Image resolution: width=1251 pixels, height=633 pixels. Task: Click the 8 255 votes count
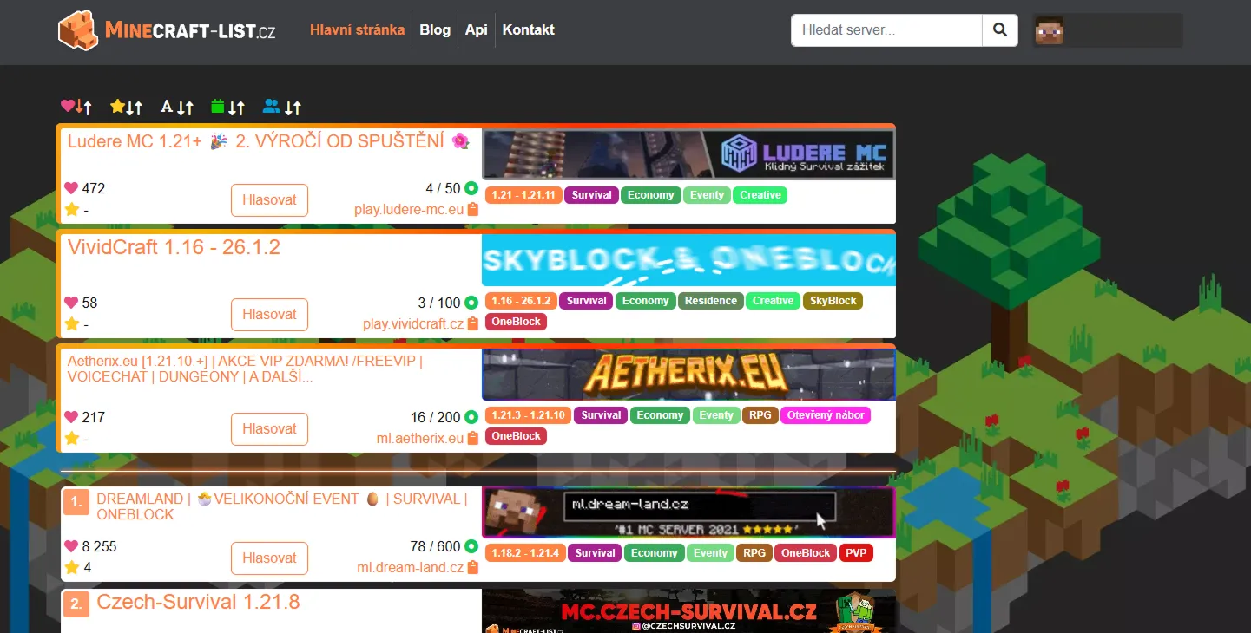99,546
